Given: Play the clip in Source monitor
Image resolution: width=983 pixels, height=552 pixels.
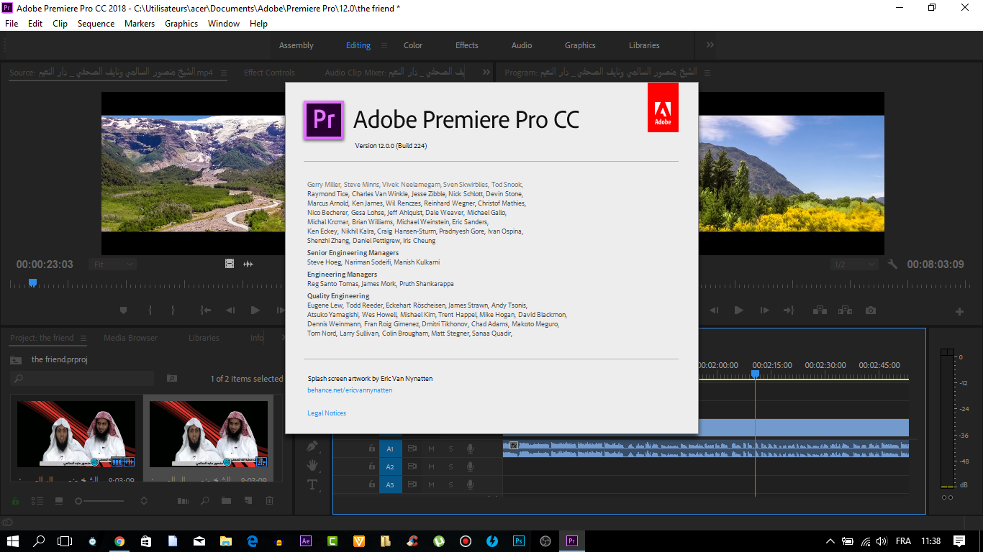Looking at the screenshot, I should [x=255, y=310].
